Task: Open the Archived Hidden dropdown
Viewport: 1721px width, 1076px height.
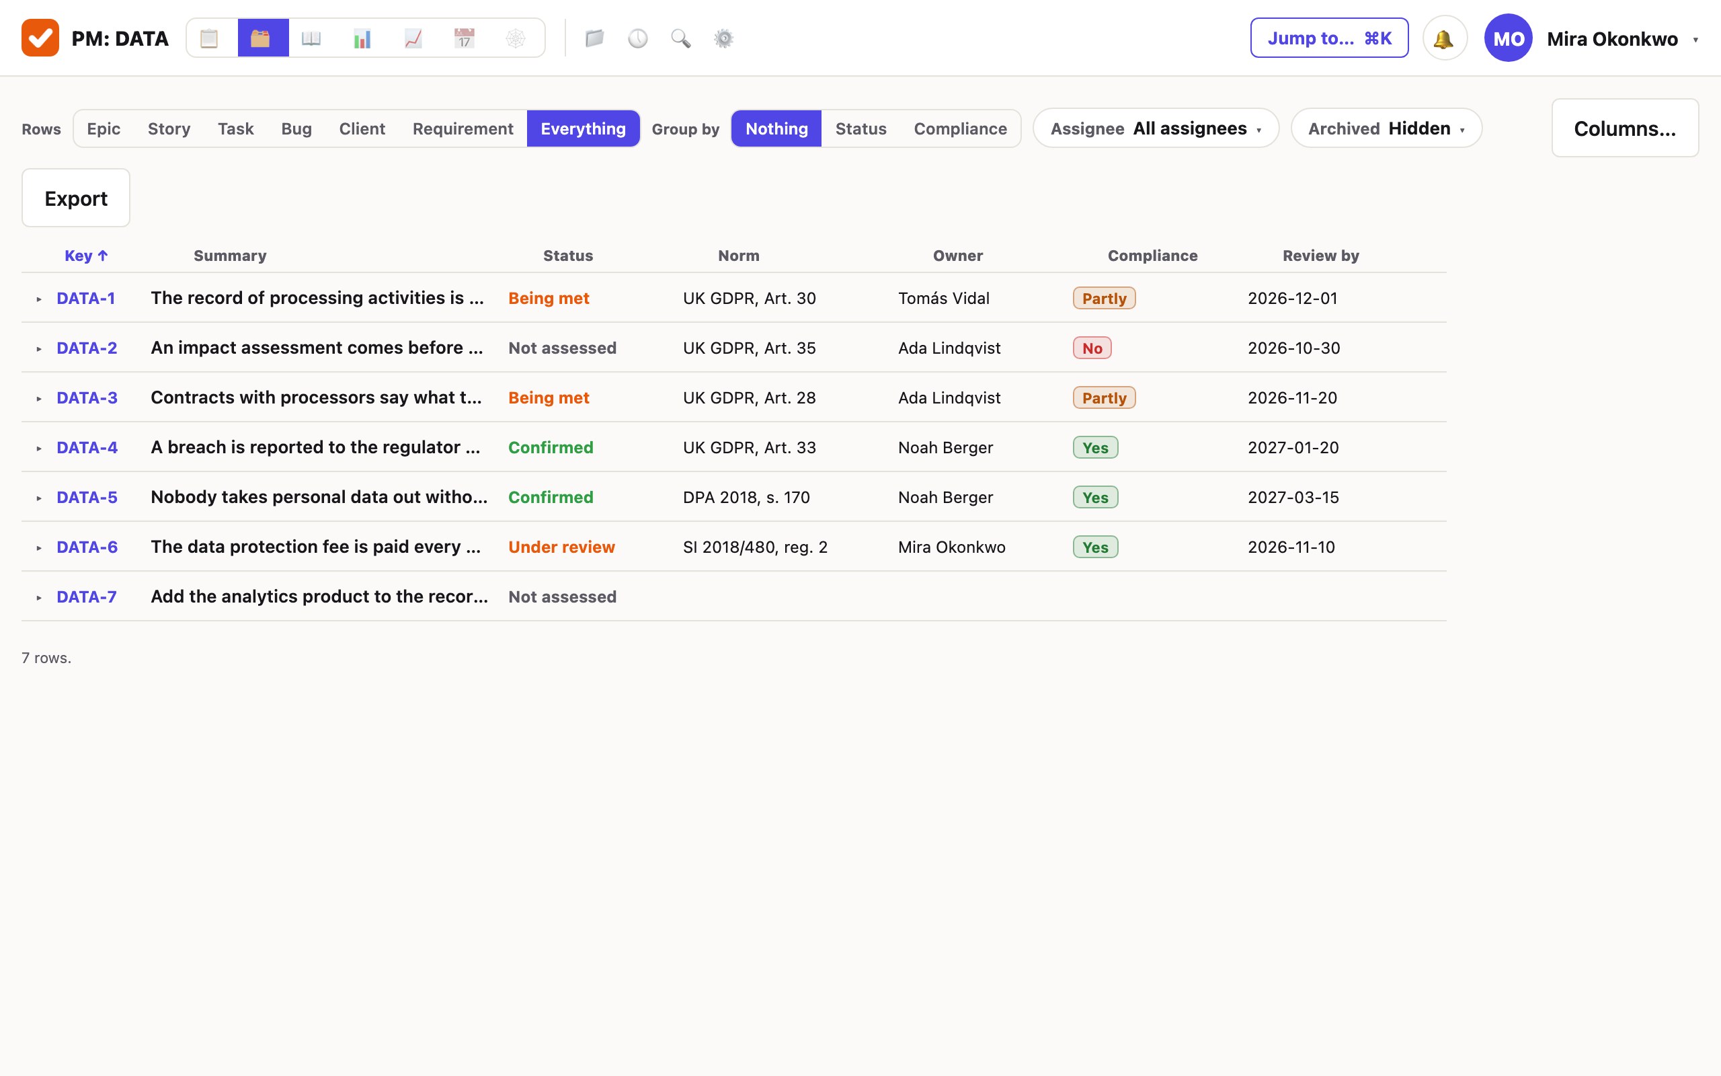Action: [x=1386, y=129]
